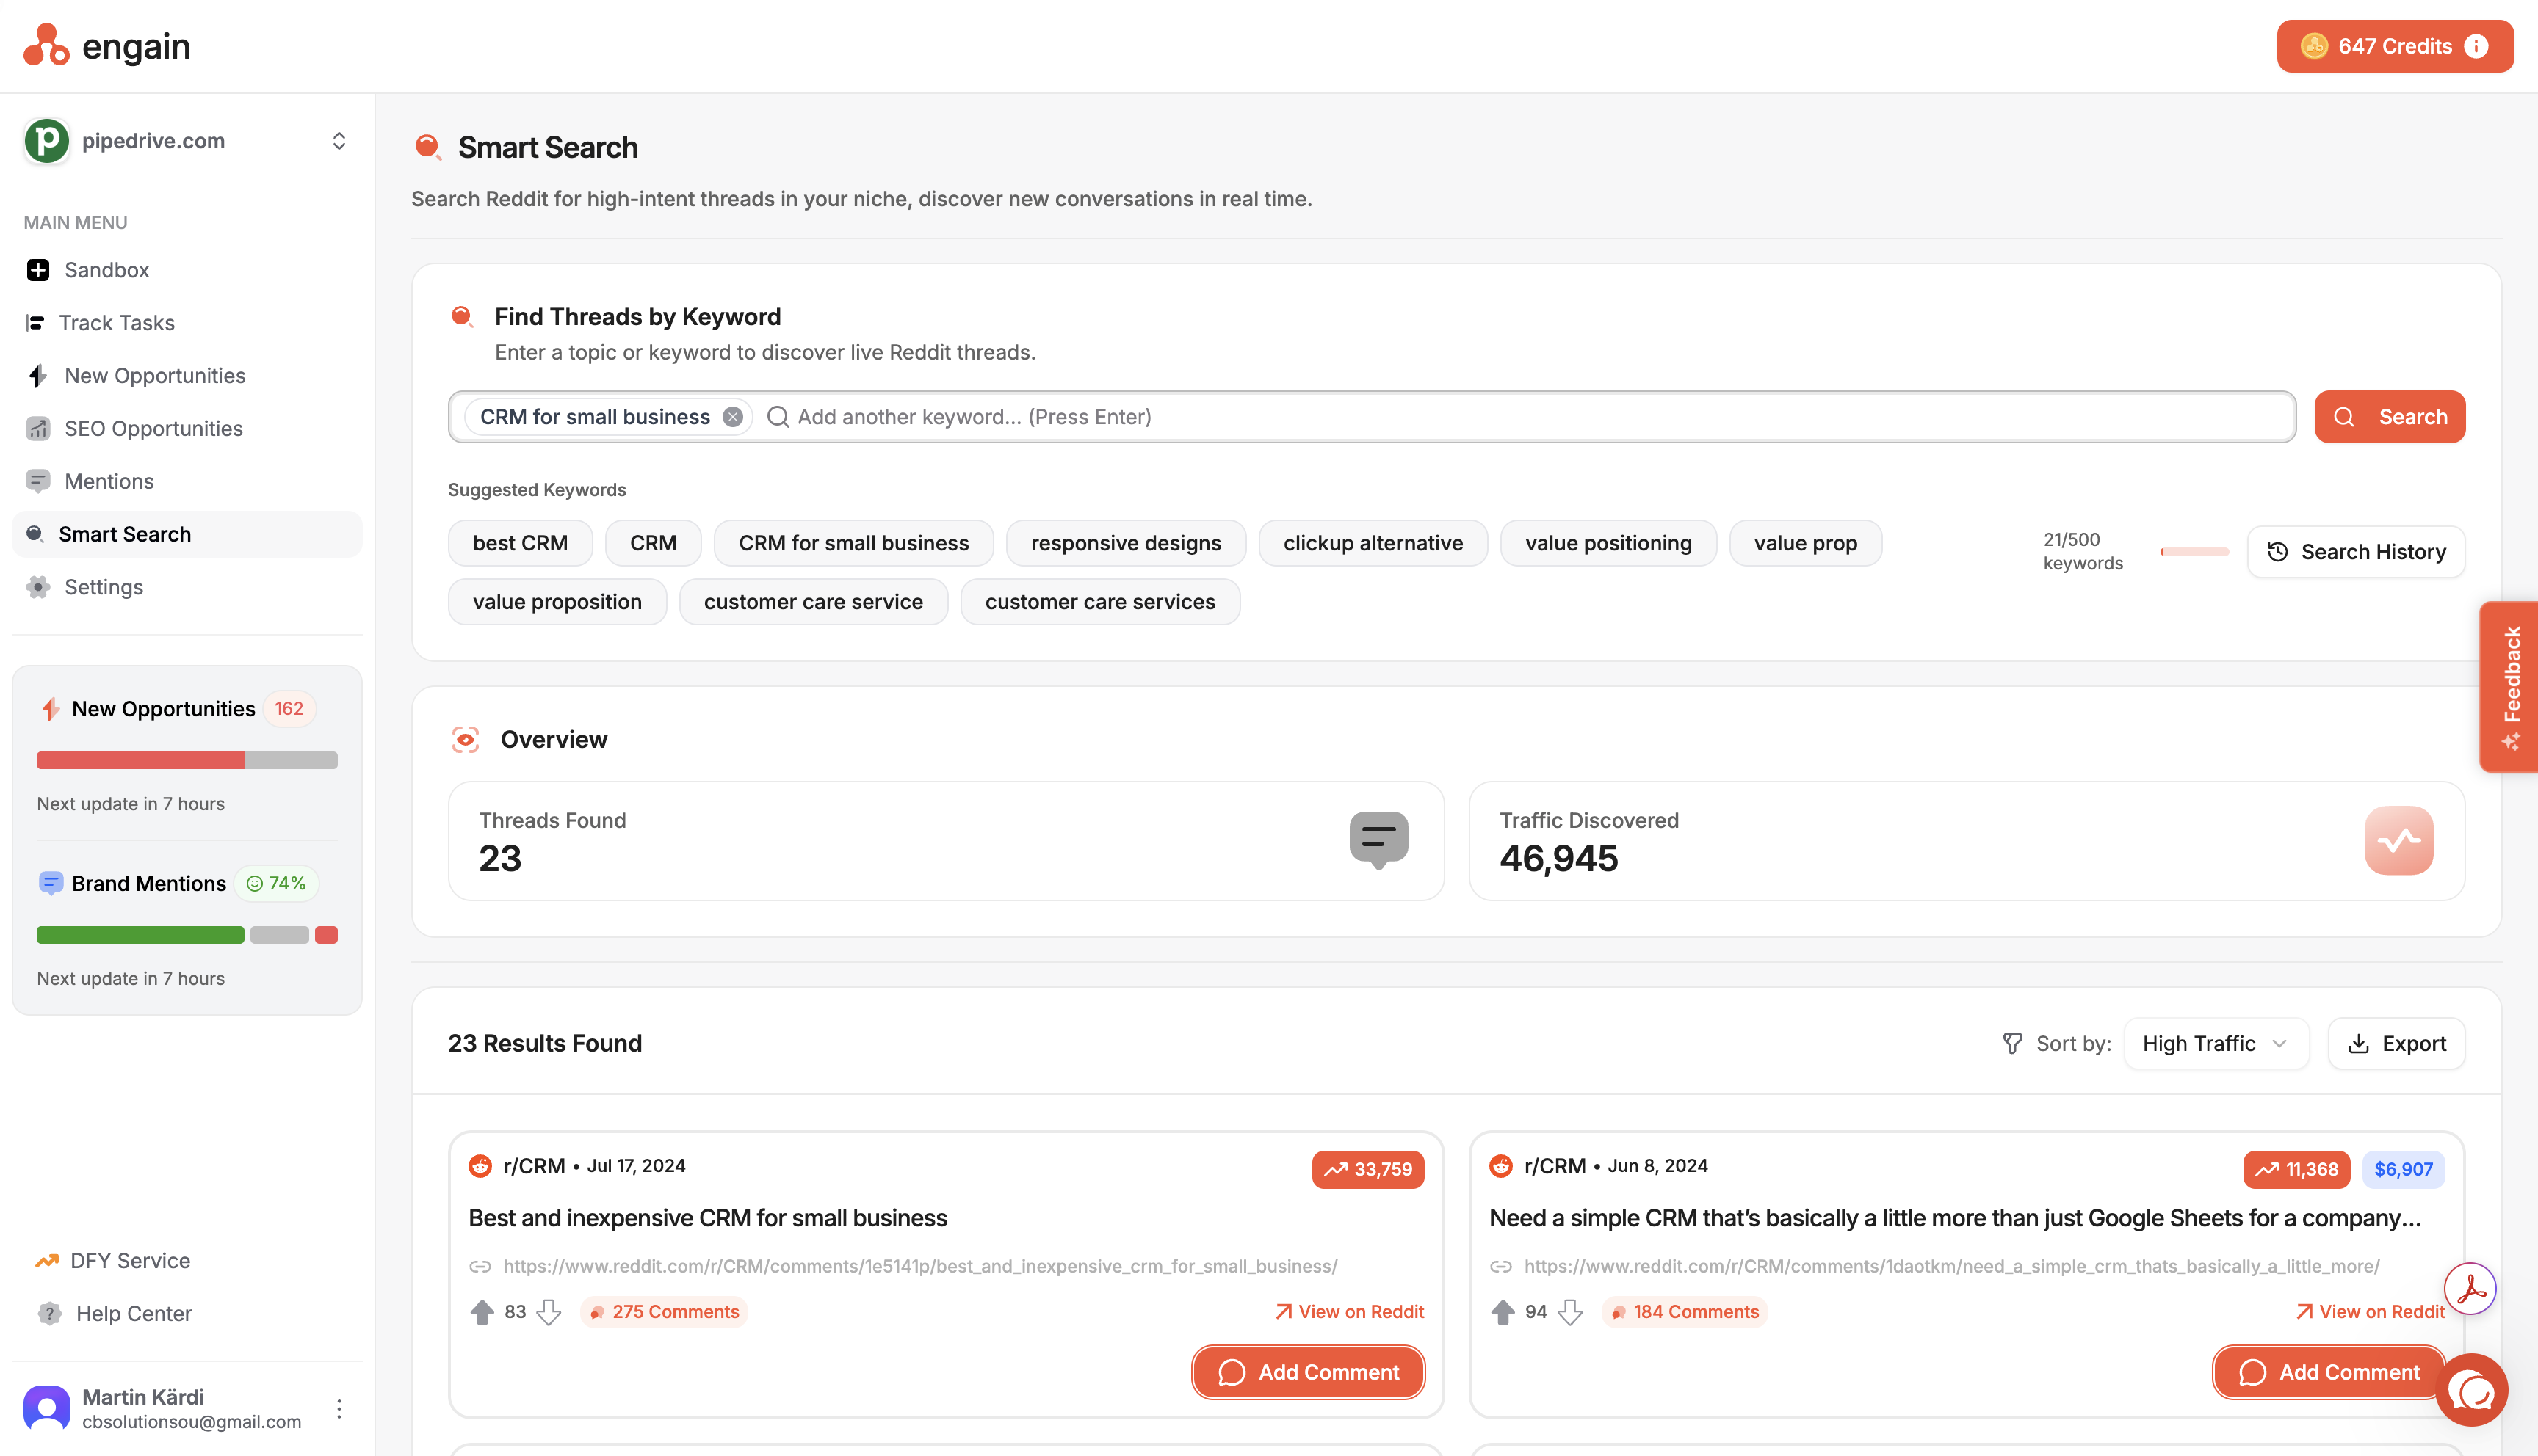Open Search History panel

2355,552
